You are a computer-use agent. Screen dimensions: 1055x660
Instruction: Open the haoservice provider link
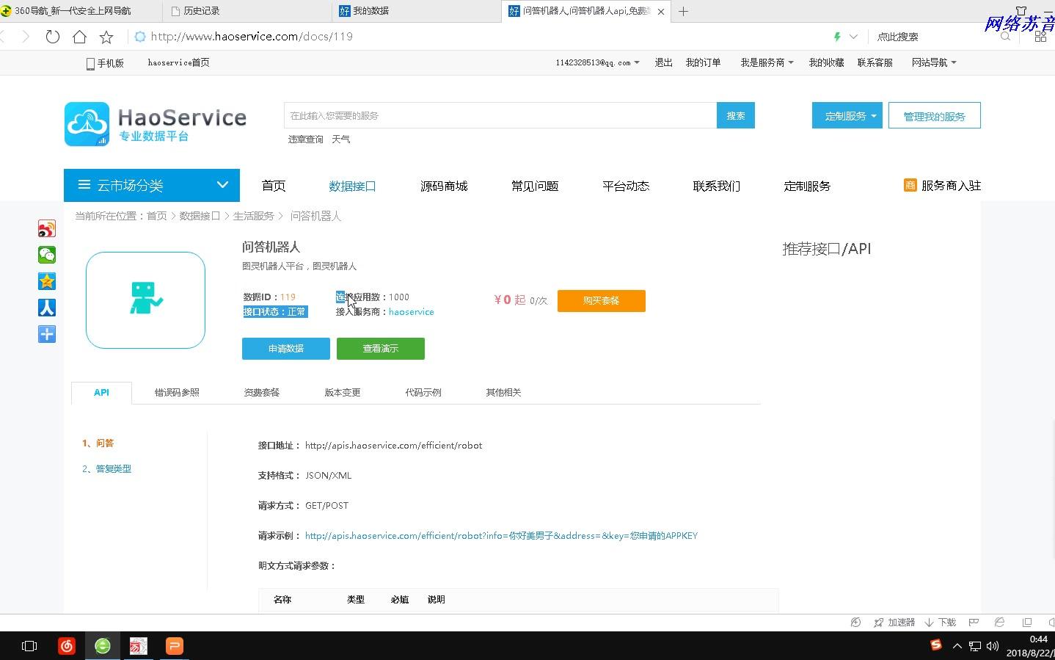tap(411, 311)
